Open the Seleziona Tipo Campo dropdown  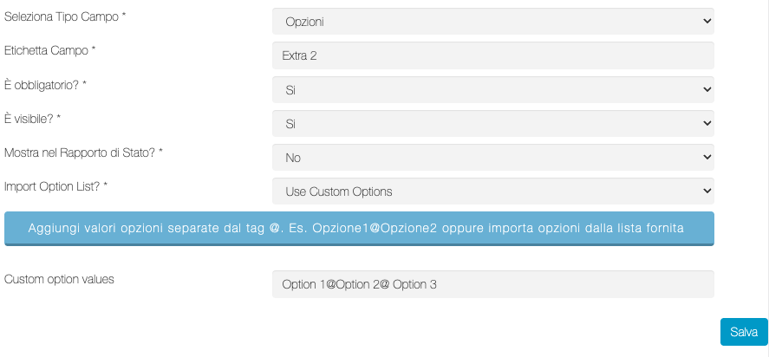(492, 22)
